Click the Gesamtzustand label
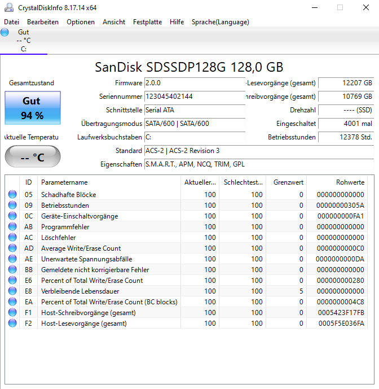This screenshot has height=389, width=379. coord(32,83)
